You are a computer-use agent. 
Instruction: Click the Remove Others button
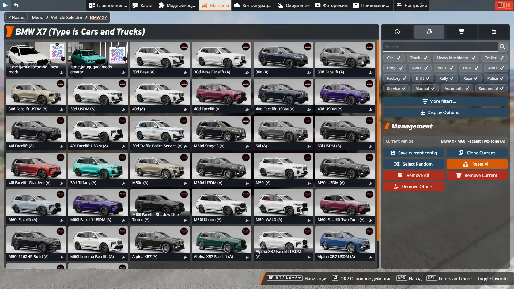coord(414,187)
